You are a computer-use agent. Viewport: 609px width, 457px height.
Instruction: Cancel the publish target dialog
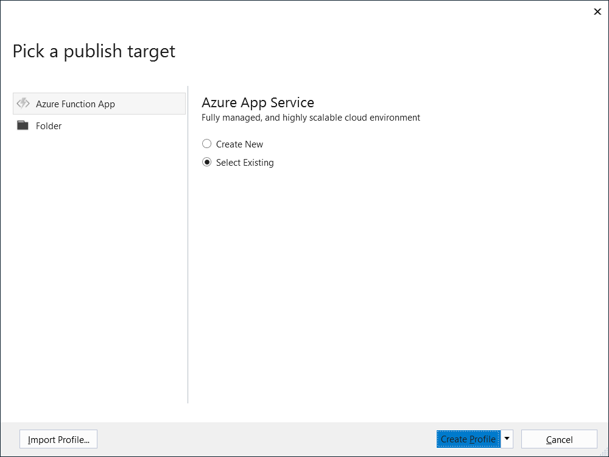pyautogui.click(x=559, y=439)
